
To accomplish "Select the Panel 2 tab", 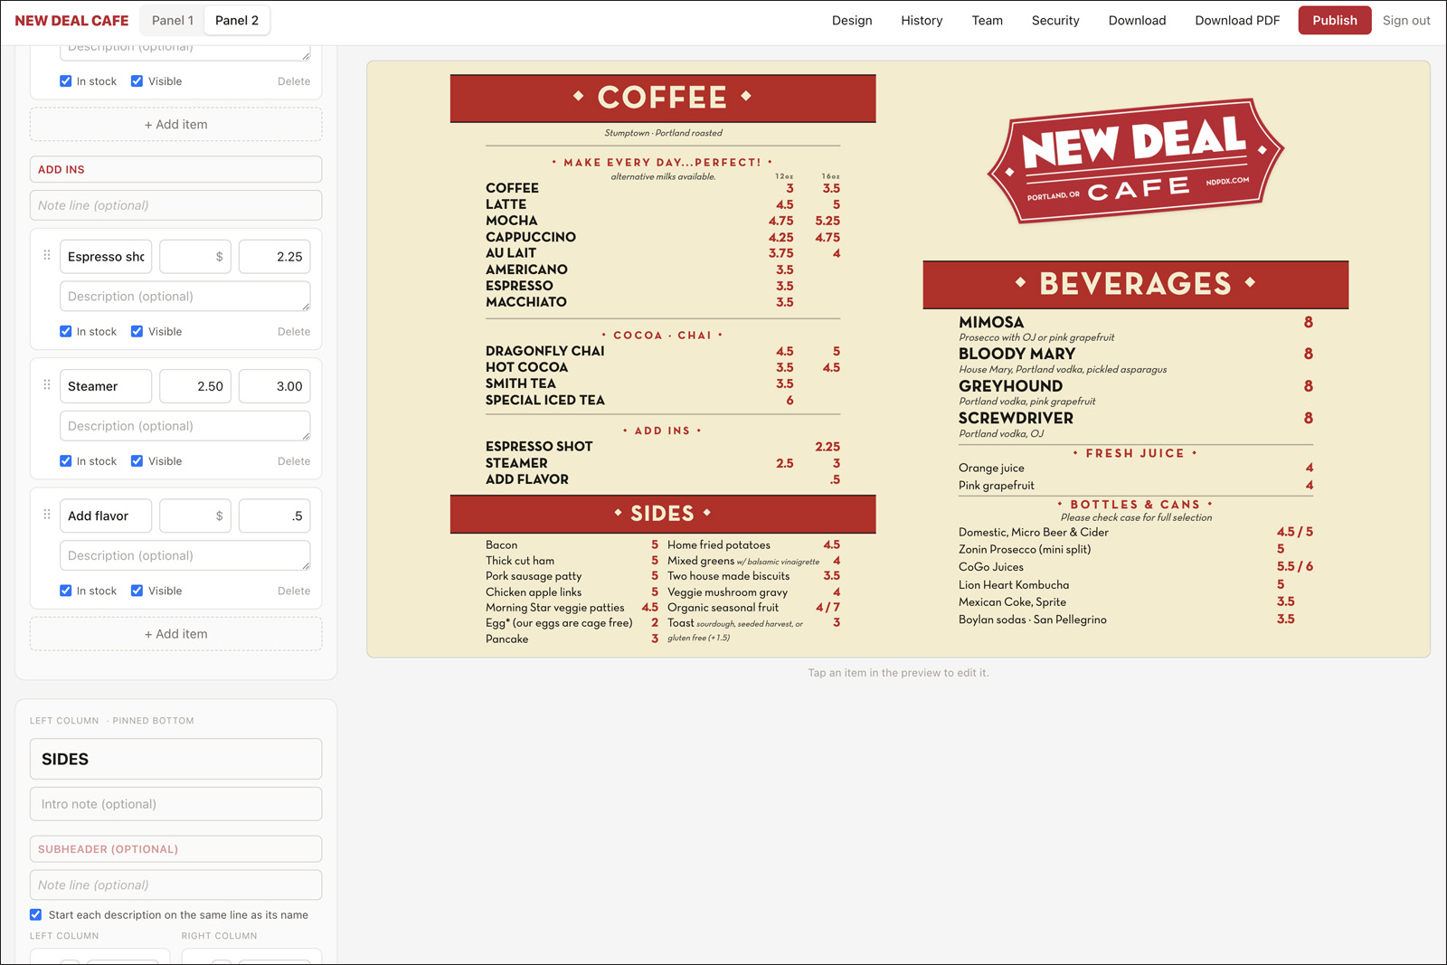I will [x=237, y=20].
